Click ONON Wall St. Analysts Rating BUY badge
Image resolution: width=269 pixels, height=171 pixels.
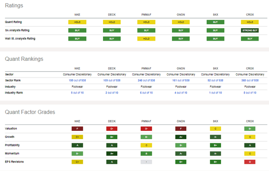click(x=181, y=39)
